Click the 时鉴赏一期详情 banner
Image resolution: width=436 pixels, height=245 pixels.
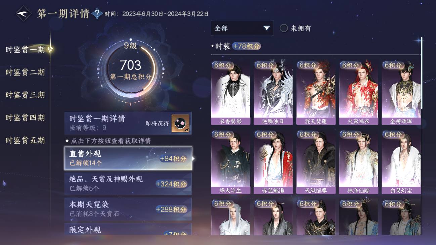tap(128, 123)
